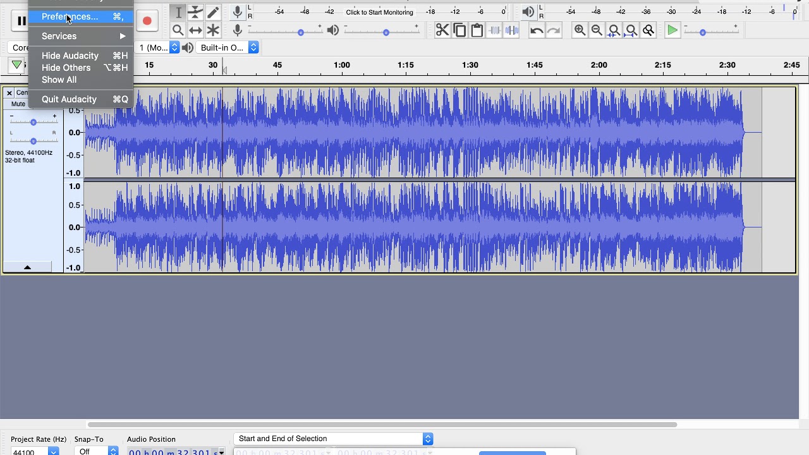Select the Envelope tool
Viewport: 809px width, 455px height.
pyautogui.click(x=195, y=12)
